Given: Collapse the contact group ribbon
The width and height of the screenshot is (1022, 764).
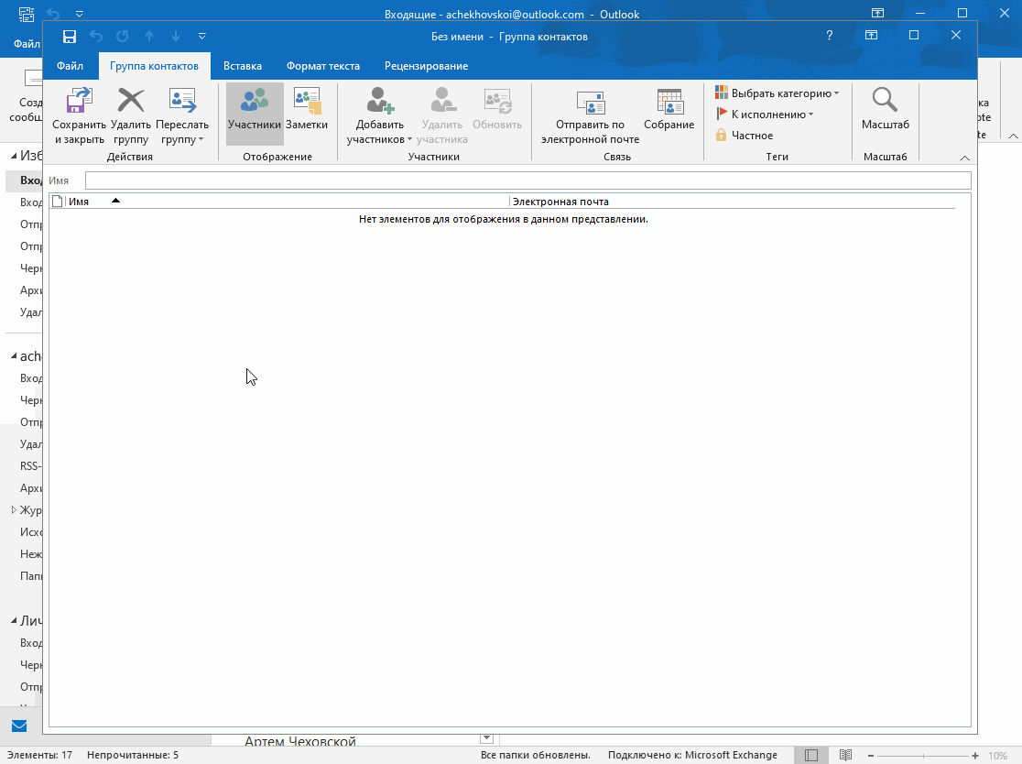Looking at the screenshot, I should tap(964, 158).
